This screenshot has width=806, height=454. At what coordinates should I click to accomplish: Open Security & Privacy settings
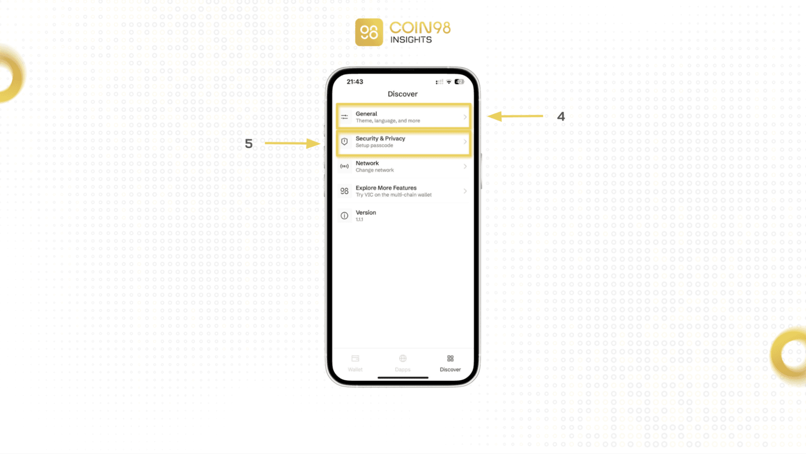tap(403, 141)
